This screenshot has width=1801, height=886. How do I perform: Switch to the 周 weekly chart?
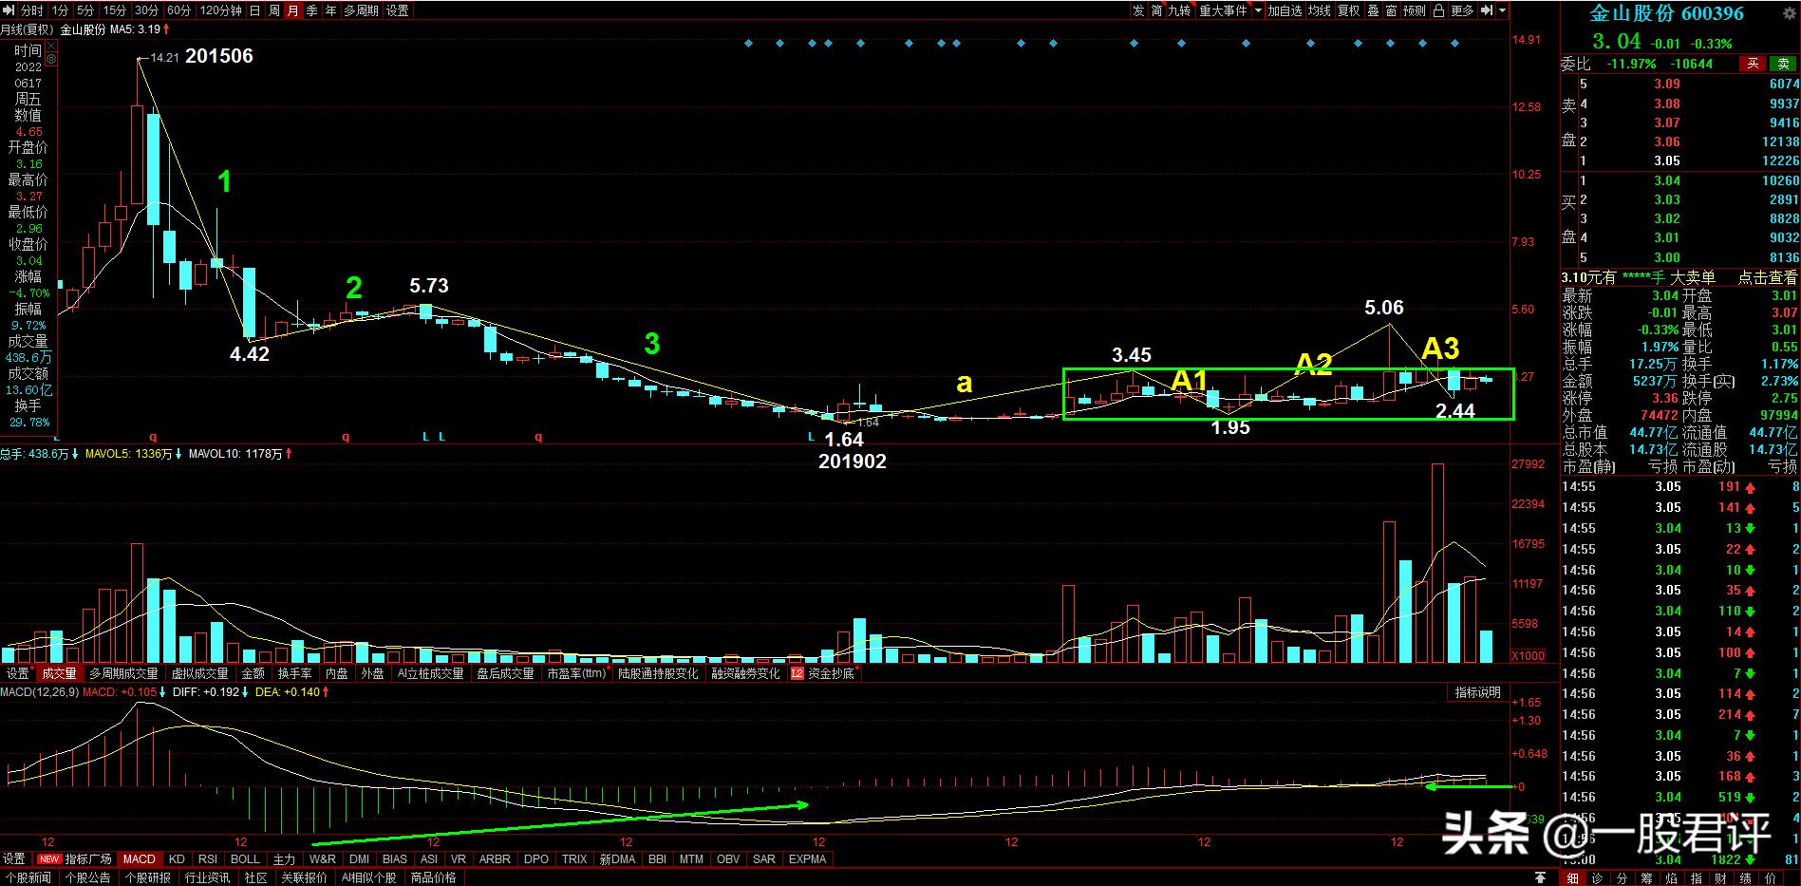274,10
